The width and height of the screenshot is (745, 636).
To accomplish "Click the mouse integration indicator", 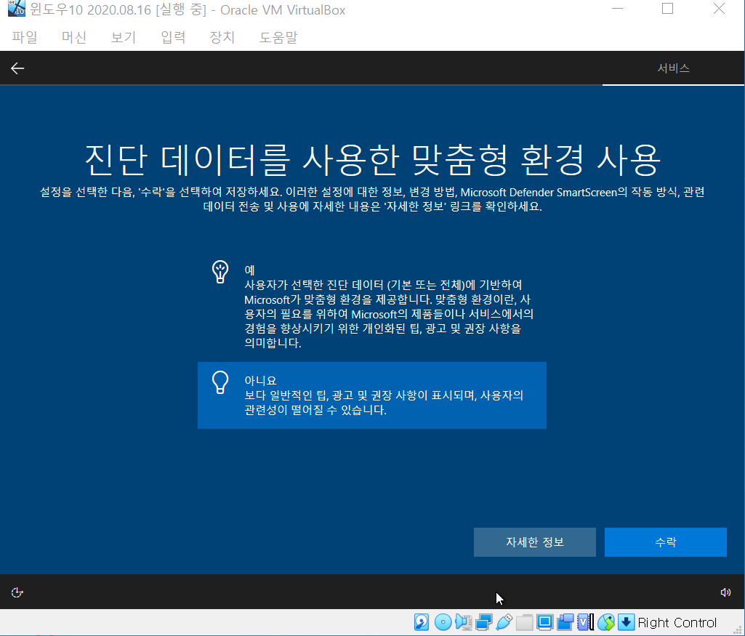I will (606, 622).
